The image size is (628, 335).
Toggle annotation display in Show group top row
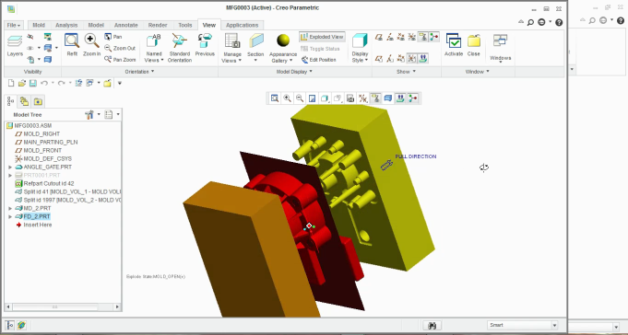pos(422,37)
